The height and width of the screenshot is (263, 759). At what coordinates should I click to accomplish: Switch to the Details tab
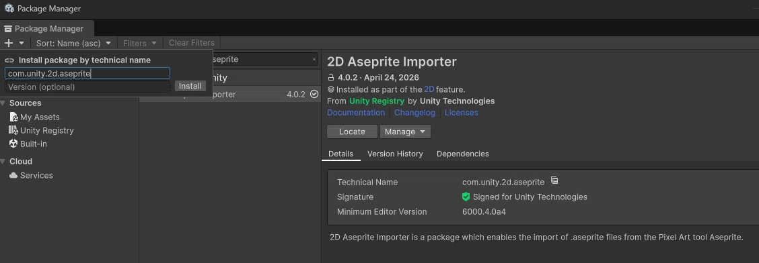pyautogui.click(x=340, y=154)
